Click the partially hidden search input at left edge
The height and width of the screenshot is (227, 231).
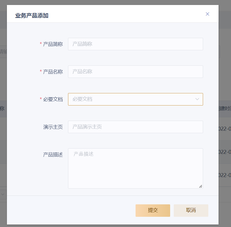pyautogui.click(x=3, y=52)
